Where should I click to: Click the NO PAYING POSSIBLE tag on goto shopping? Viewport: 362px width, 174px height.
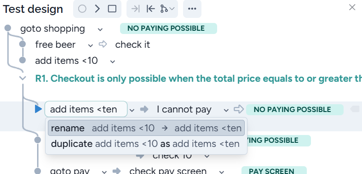(168, 28)
